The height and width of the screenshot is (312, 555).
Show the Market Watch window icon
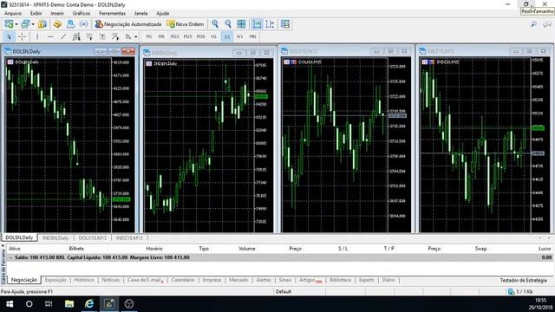click(x=42, y=24)
